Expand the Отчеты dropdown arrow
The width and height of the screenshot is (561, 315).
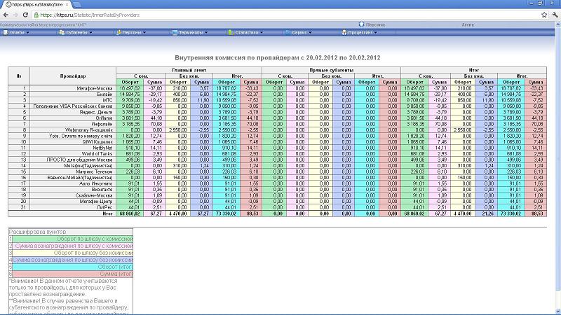[27, 32]
